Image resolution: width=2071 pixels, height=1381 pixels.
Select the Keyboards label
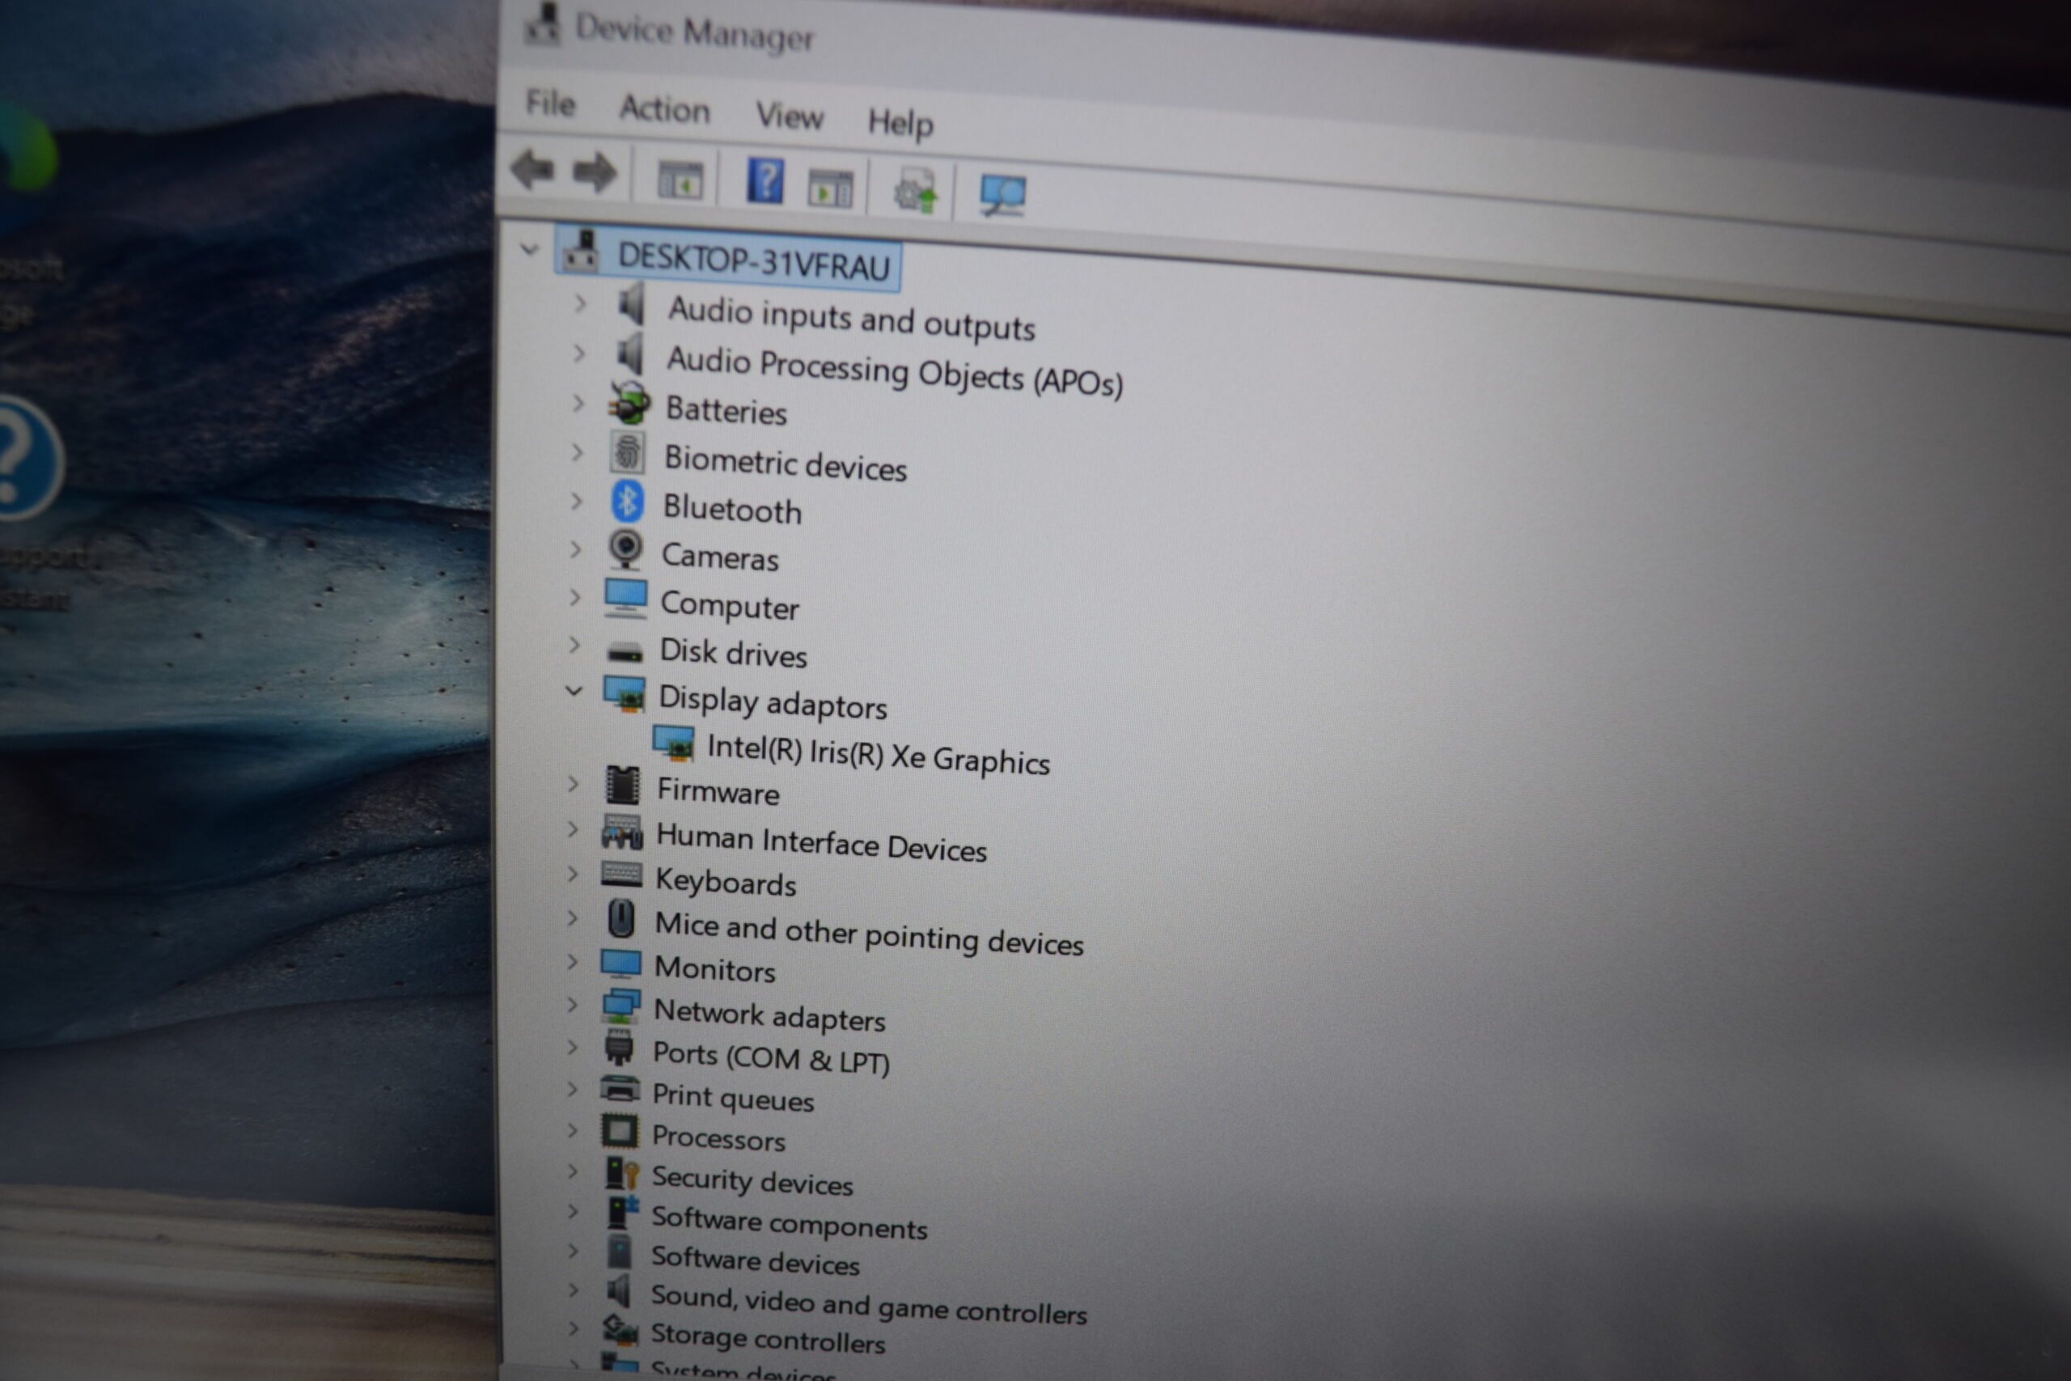tap(726, 882)
